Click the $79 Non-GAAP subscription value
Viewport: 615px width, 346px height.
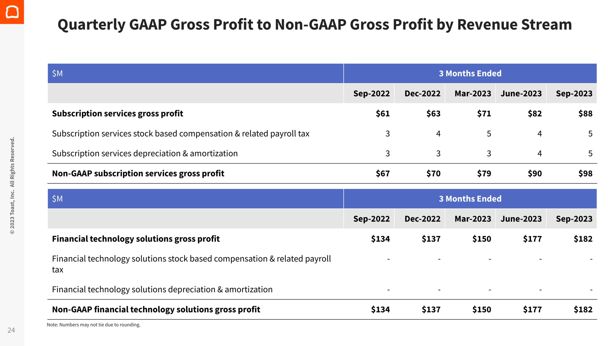tap(484, 174)
